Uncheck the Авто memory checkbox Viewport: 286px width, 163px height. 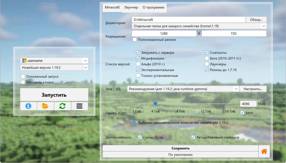point(242,113)
